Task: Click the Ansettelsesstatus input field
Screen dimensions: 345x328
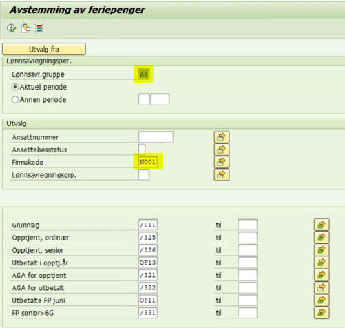Action: [142, 150]
